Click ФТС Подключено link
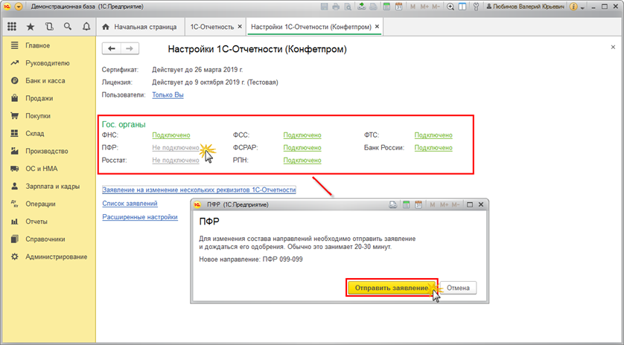The width and height of the screenshot is (624, 345). point(433,135)
